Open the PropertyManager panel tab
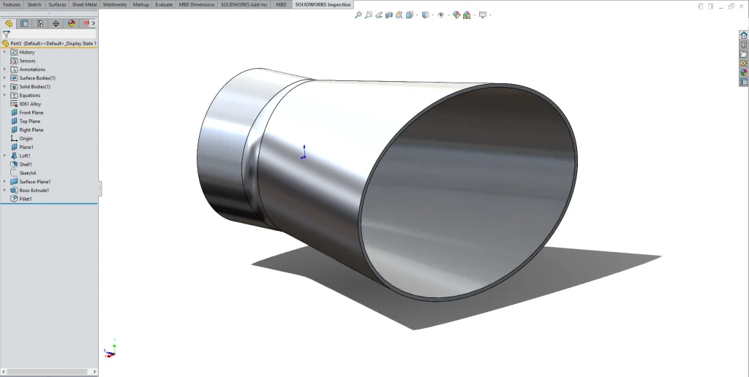 [24, 23]
